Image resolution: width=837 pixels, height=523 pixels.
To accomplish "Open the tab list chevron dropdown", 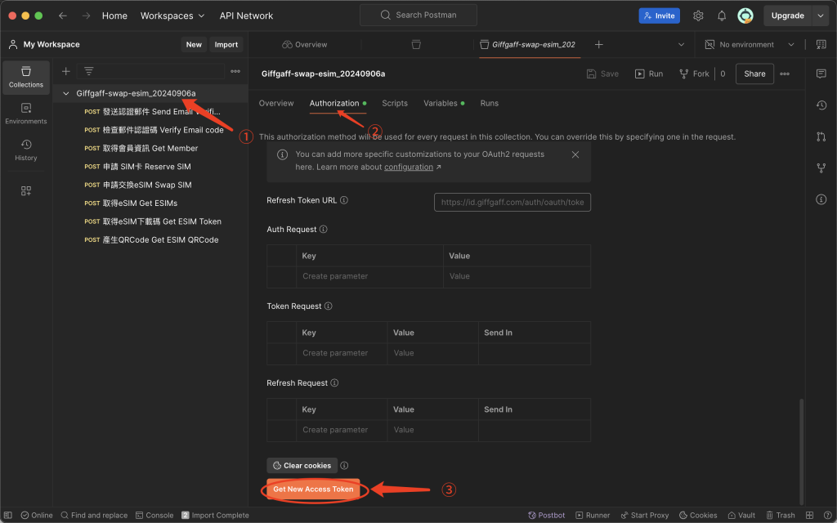I will click(681, 45).
